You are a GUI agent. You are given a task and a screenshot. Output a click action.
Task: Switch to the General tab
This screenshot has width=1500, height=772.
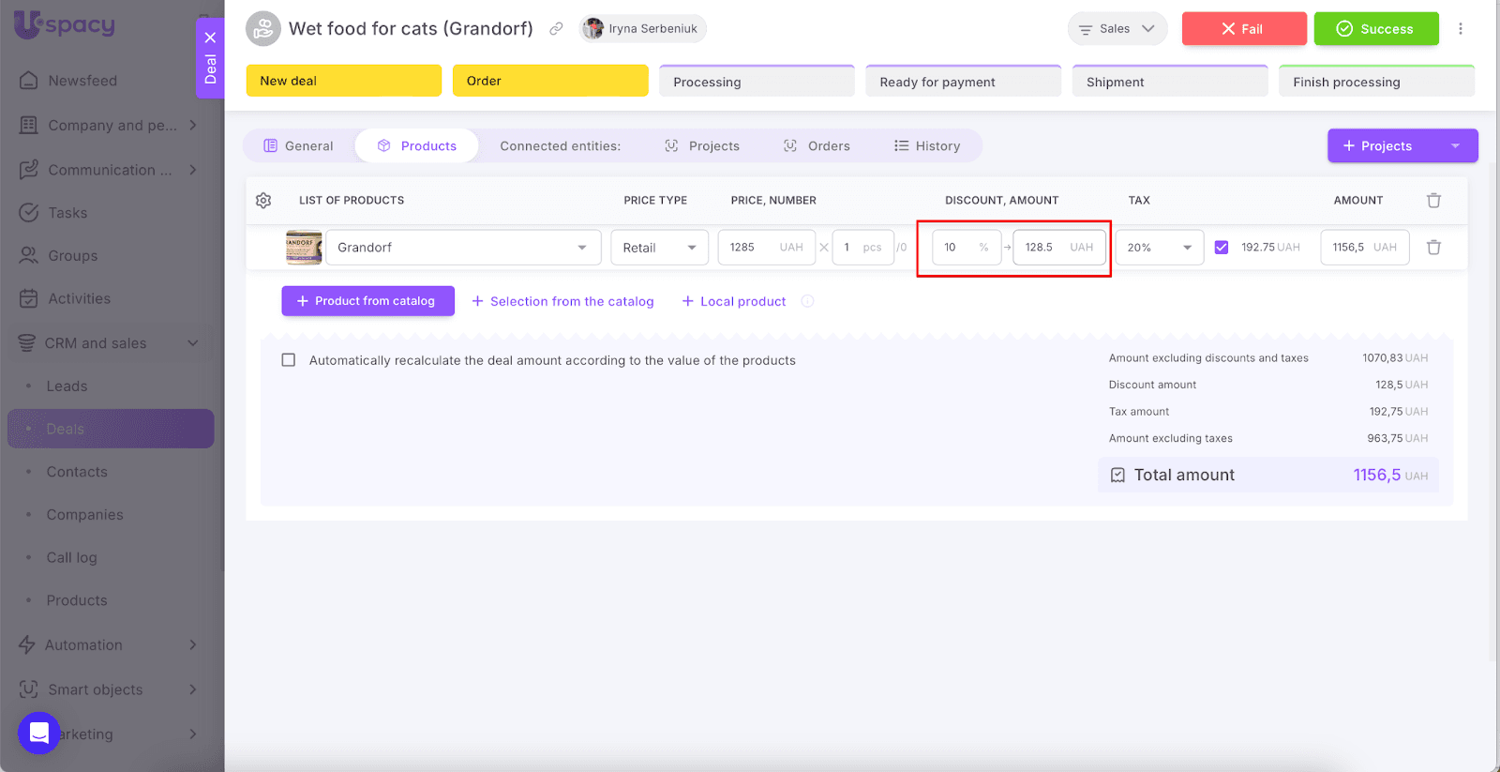[x=298, y=146]
